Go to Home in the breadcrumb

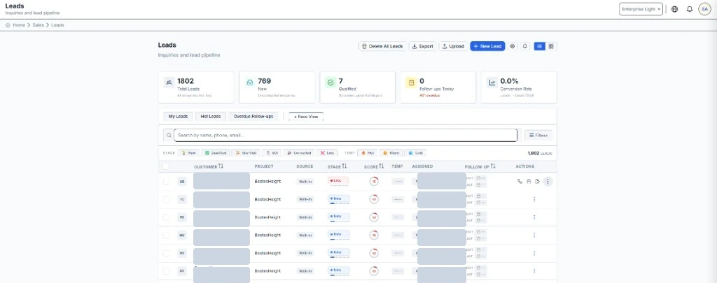pos(19,25)
